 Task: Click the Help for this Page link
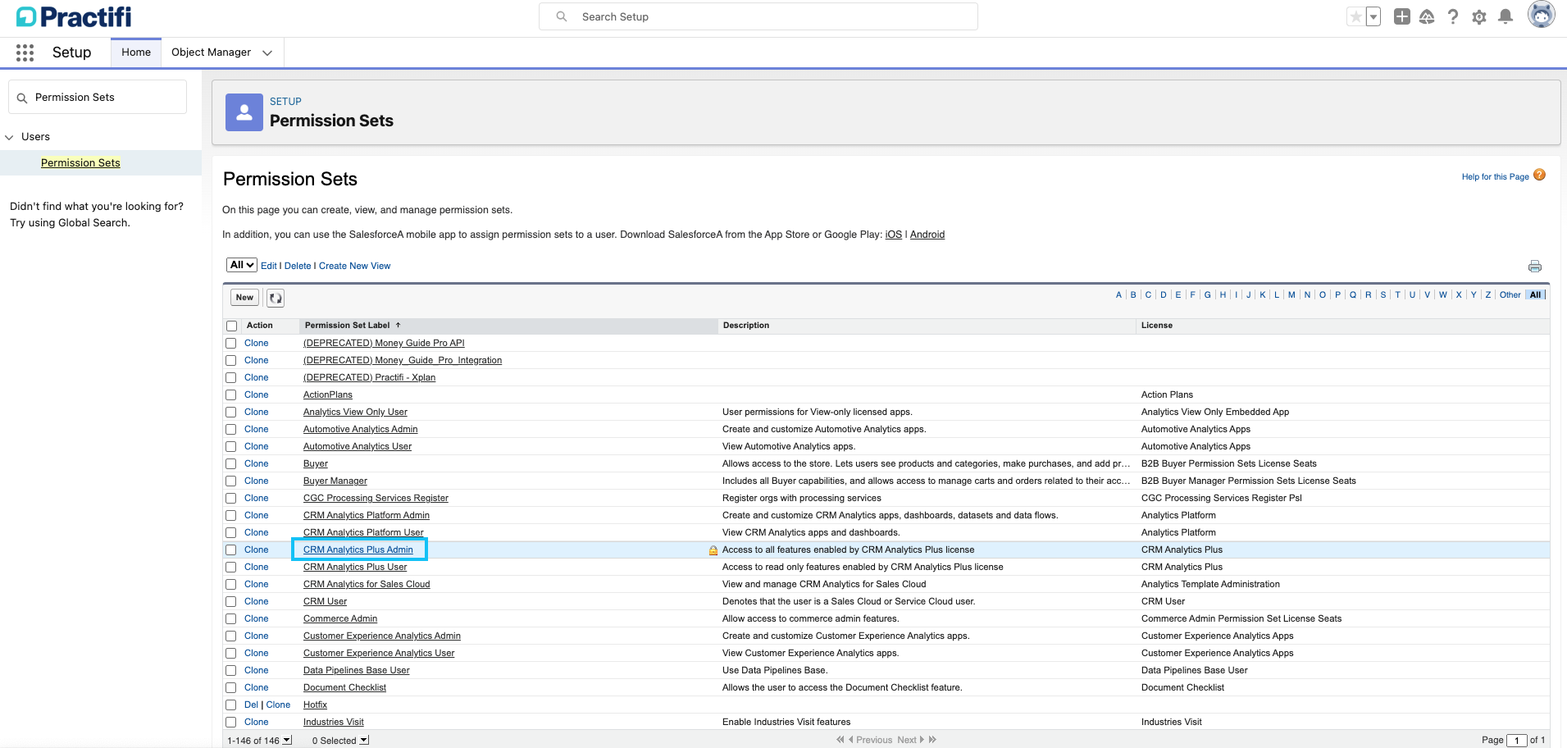point(1495,176)
